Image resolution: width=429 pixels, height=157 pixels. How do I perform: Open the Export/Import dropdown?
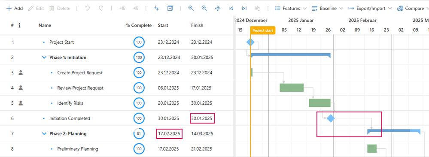(x=370, y=9)
